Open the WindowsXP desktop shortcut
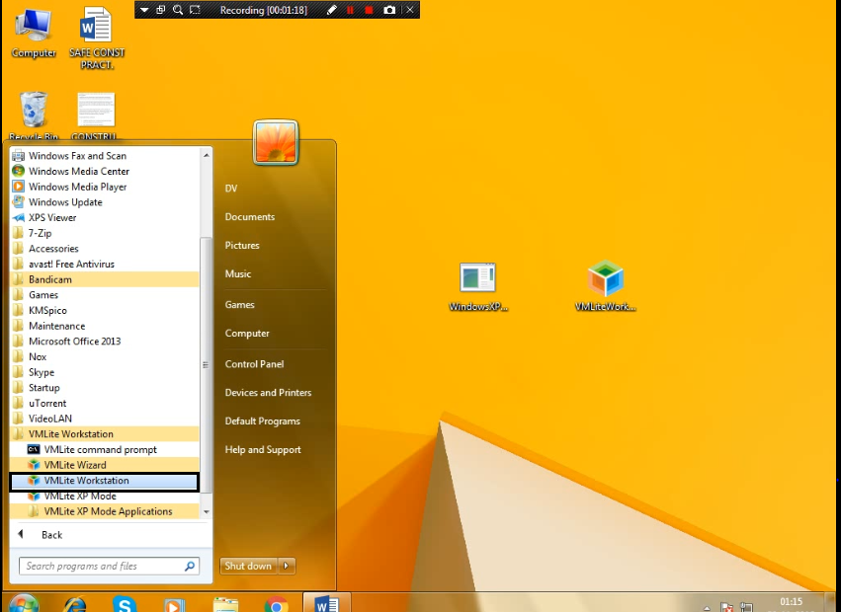The width and height of the screenshot is (841, 612). click(478, 286)
